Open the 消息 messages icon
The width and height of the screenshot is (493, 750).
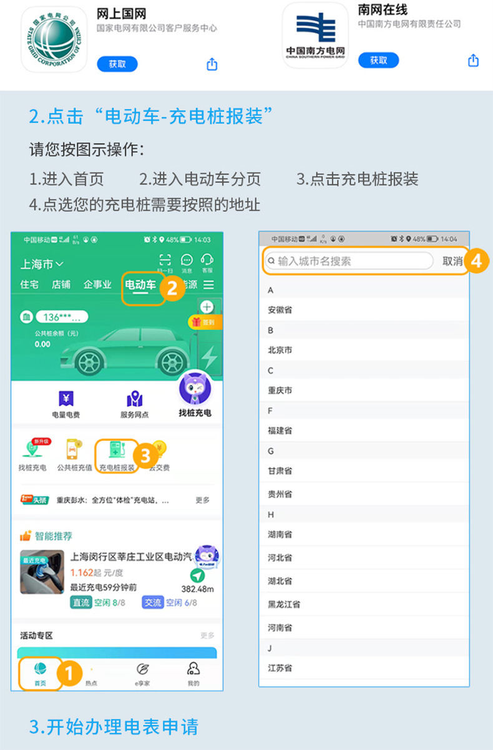click(187, 263)
